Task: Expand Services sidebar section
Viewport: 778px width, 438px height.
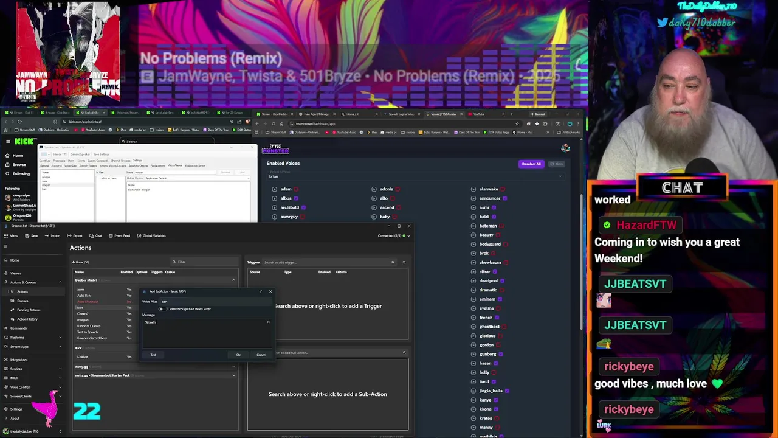Action: tap(60, 369)
